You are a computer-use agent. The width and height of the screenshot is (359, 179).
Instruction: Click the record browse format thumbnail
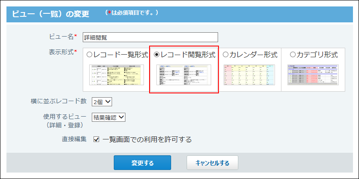click(x=184, y=75)
